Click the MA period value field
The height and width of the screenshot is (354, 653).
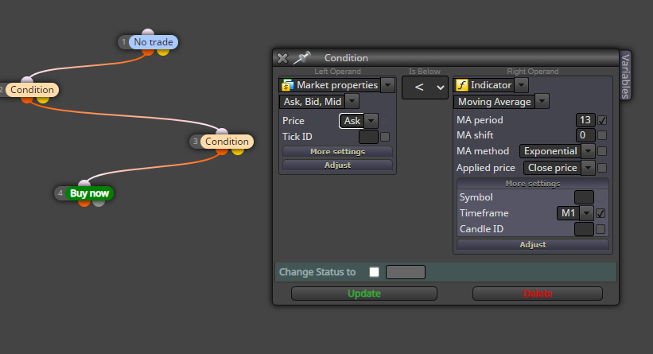585,120
